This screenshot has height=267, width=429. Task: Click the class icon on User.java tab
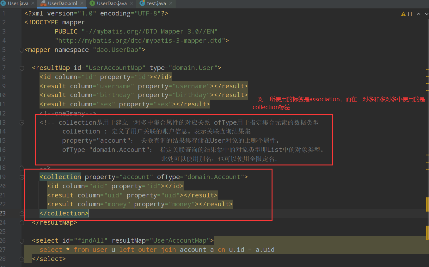[3, 3]
